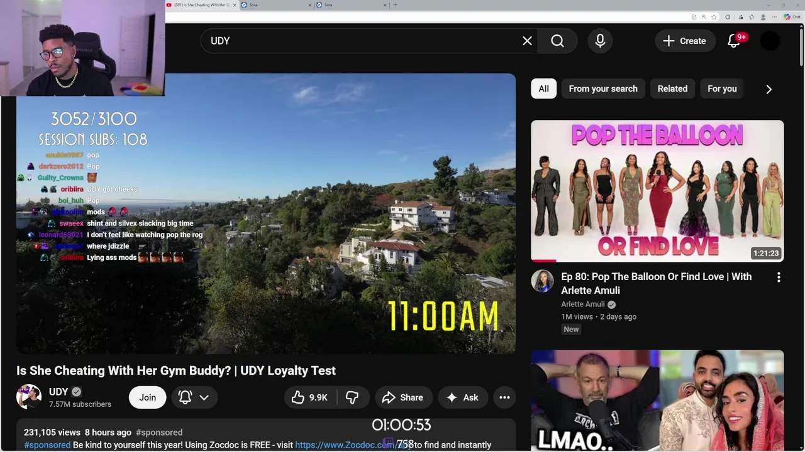Screen dimensions: 805x452
Task: Click the Ask button
Action: (x=462, y=397)
